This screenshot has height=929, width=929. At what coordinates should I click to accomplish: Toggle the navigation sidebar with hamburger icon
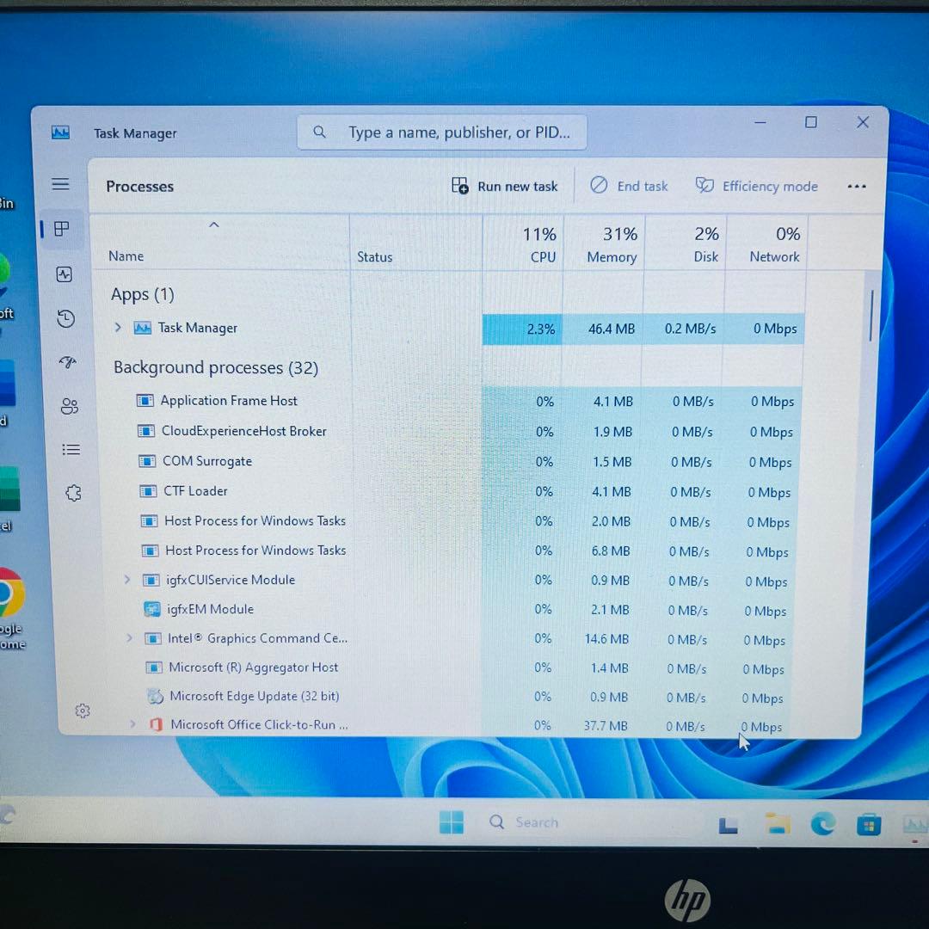point(60,184)
